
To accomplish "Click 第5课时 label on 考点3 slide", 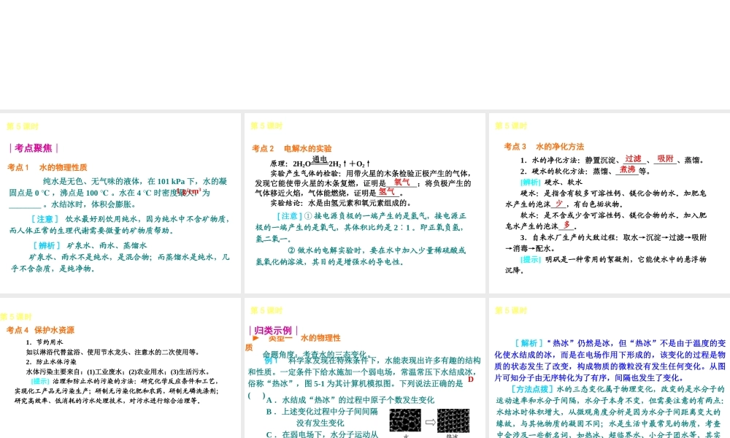I will (x=511, y=126).
